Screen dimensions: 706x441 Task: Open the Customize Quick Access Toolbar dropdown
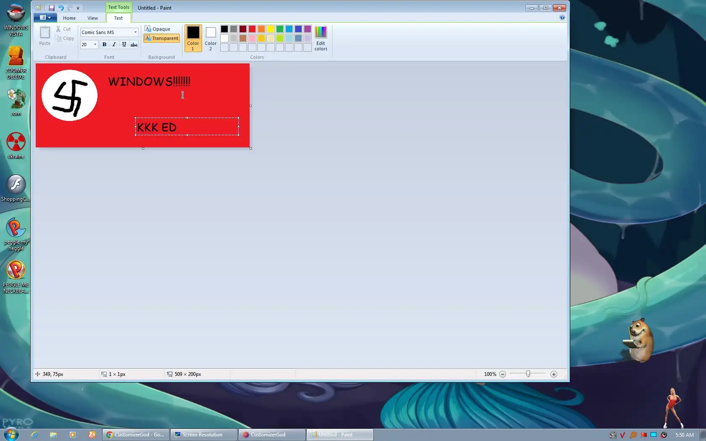tap(78, 8)
